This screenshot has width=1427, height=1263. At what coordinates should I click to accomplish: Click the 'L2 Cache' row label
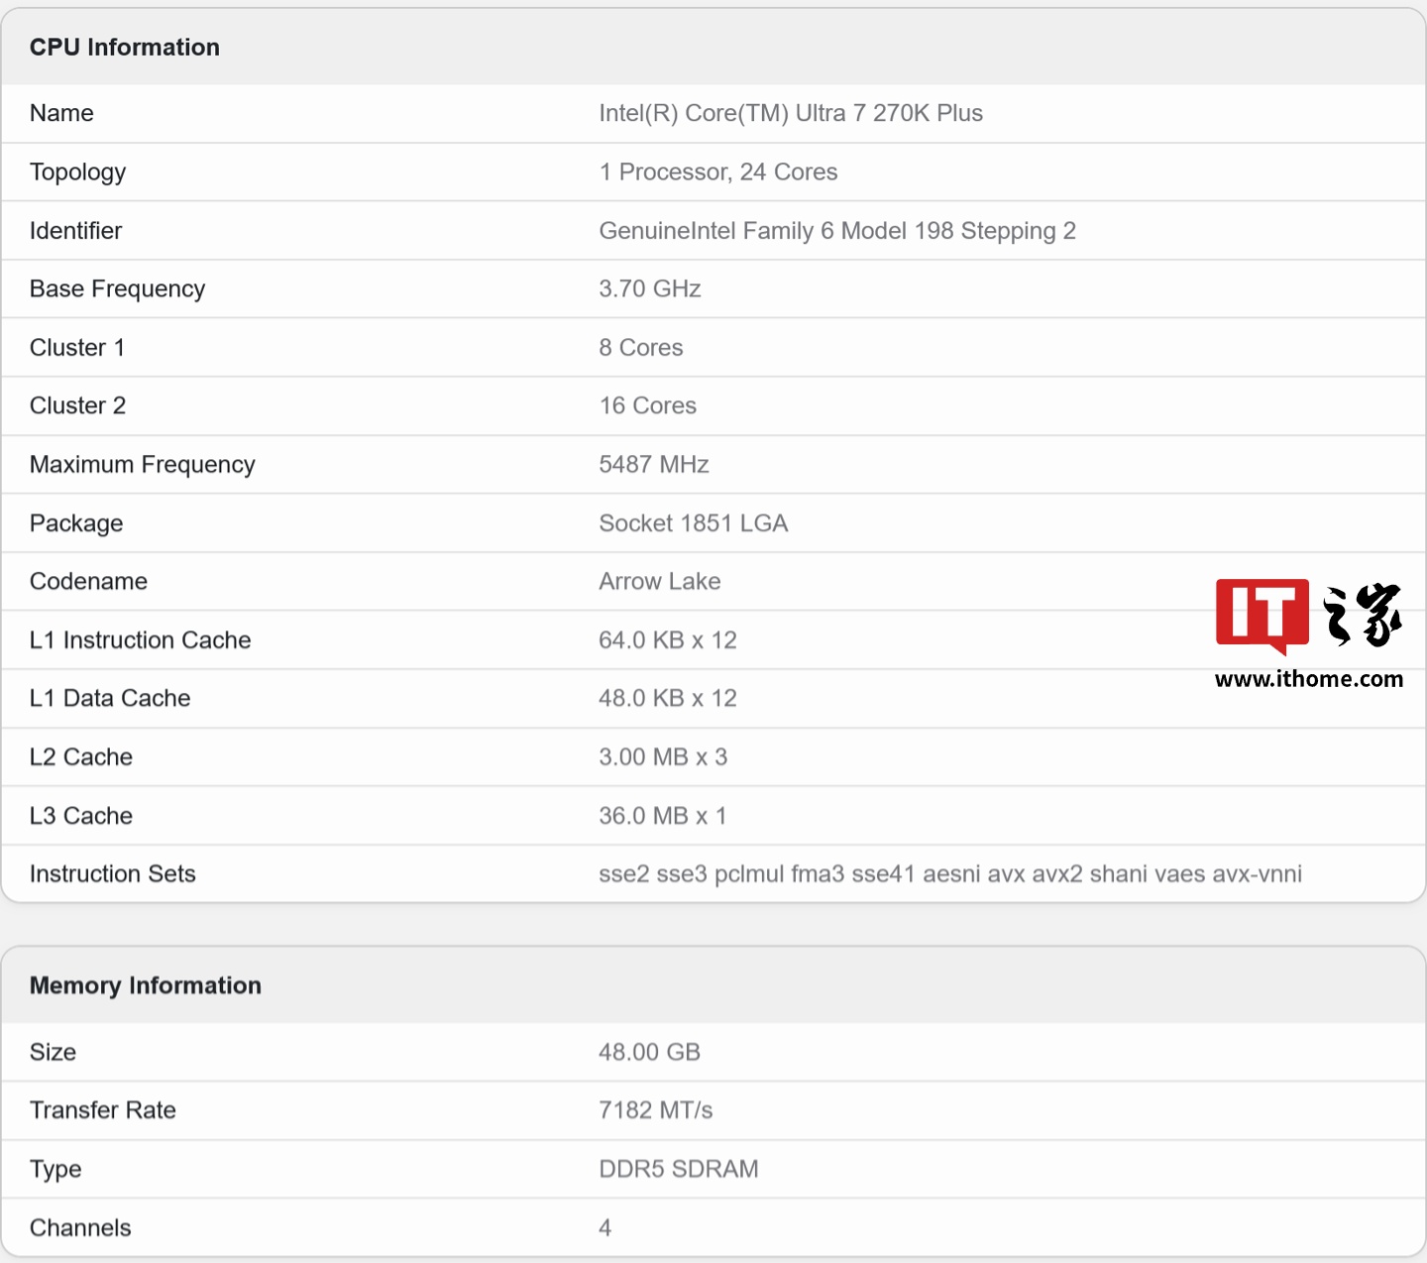[x=81, y=757]
